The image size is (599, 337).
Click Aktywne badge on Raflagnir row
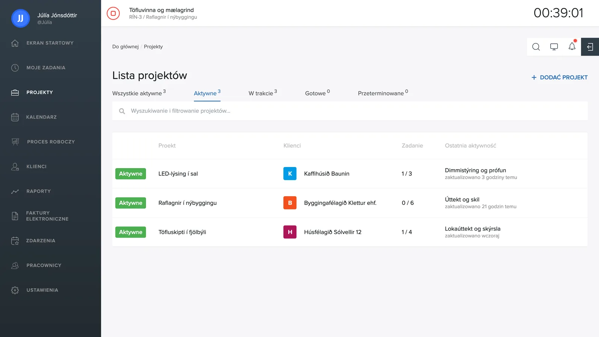[x=131, y=203]
